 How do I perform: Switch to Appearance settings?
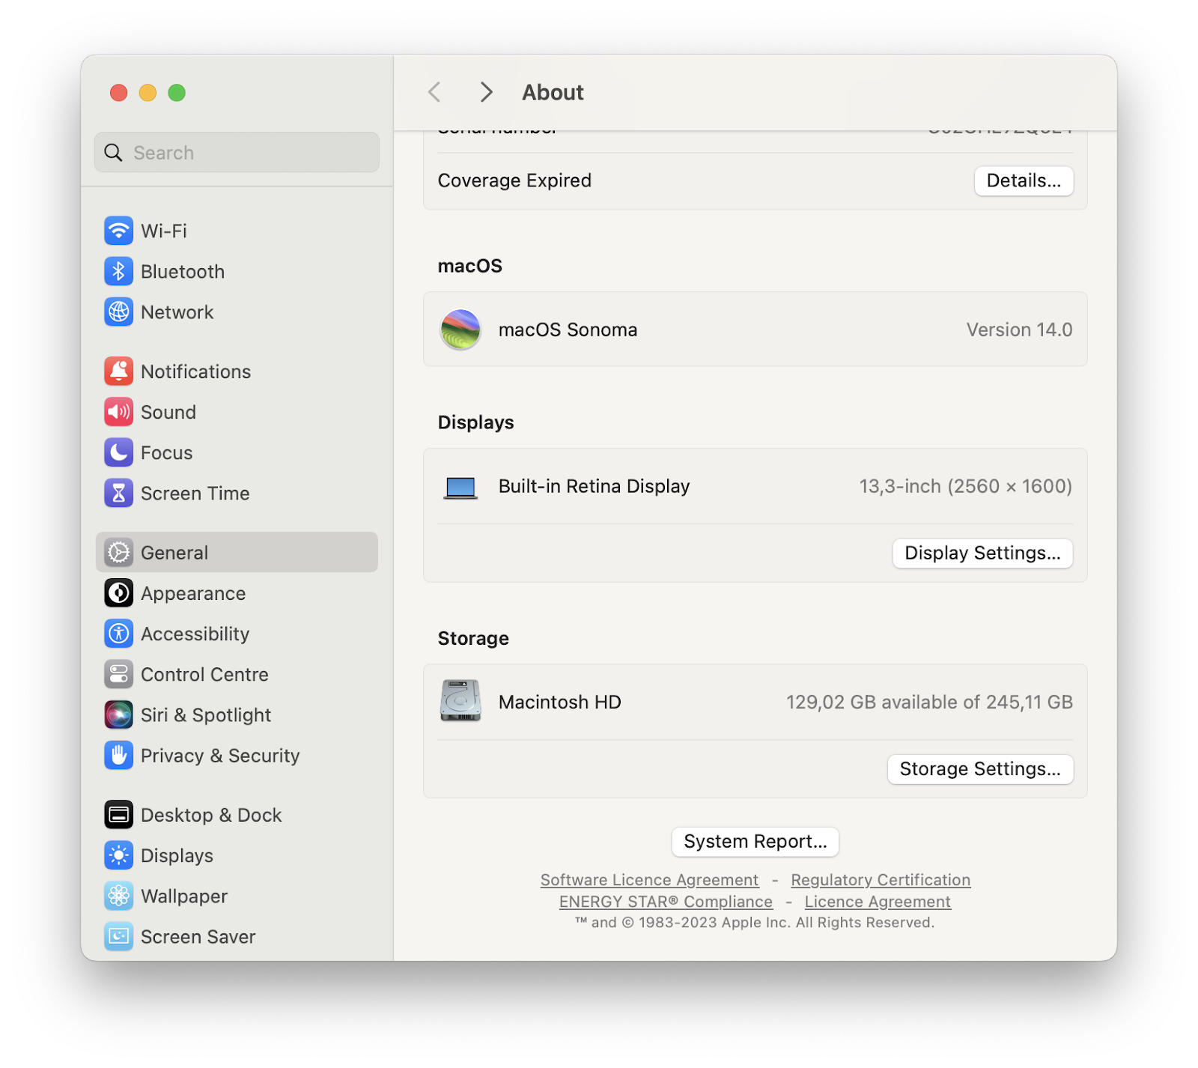tap(118, 593)
